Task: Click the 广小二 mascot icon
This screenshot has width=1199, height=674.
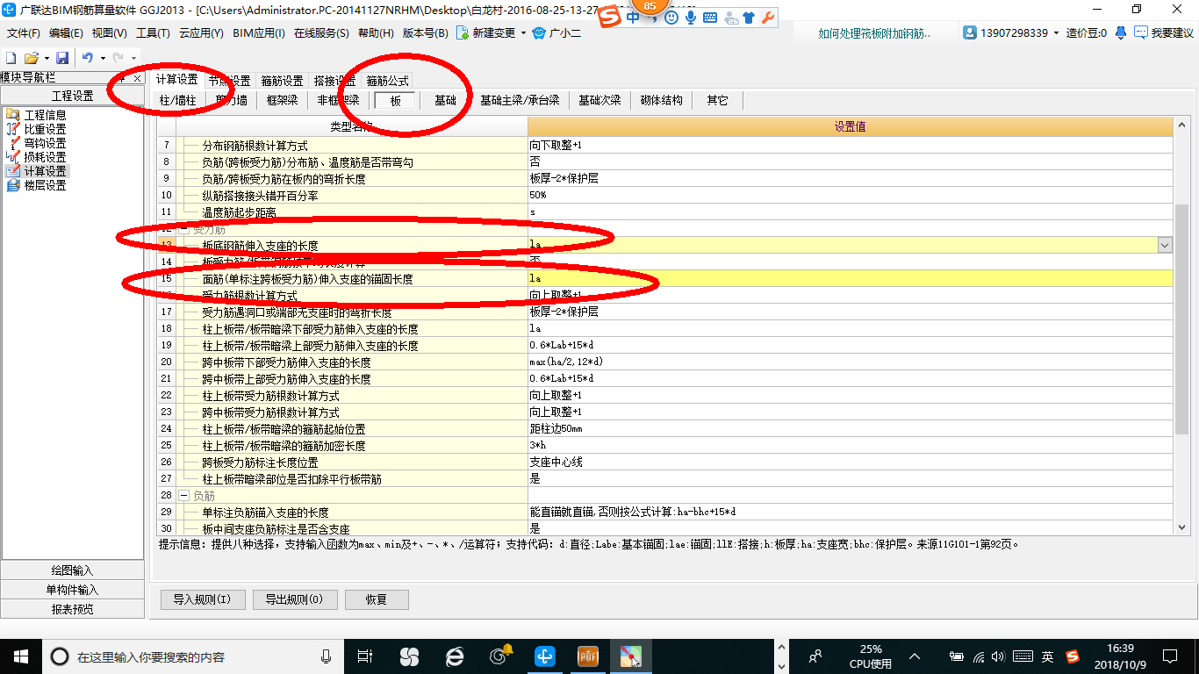Action: pos(539,33)
